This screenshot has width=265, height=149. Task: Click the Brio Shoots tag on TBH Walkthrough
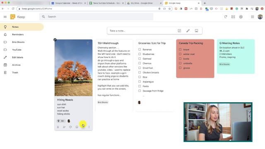(103, 102)
